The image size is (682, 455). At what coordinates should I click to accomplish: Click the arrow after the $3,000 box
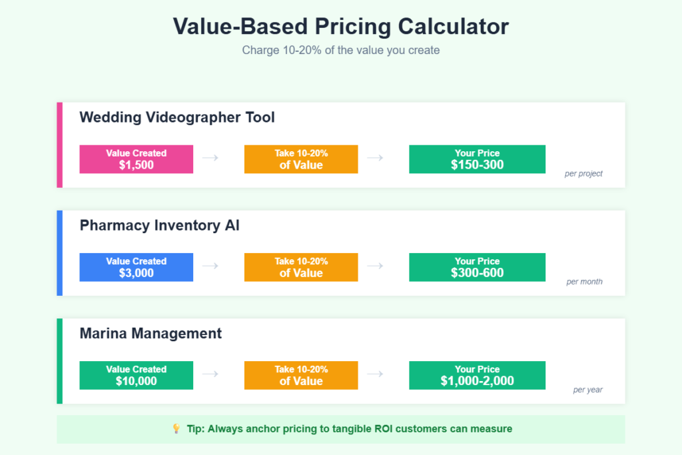tap(210, 266)
